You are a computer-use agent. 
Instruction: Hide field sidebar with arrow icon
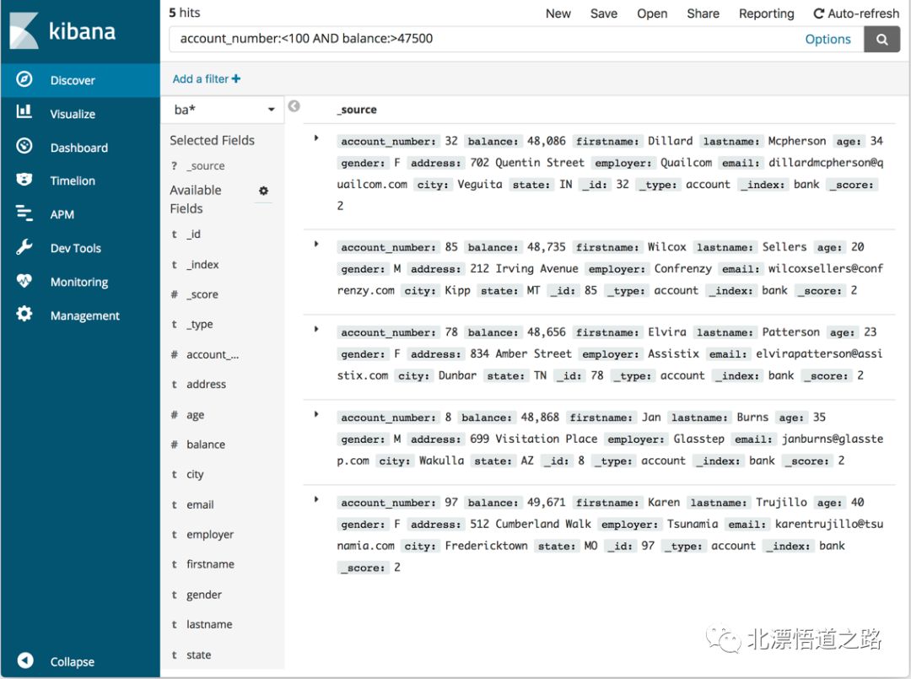[294, 105]
